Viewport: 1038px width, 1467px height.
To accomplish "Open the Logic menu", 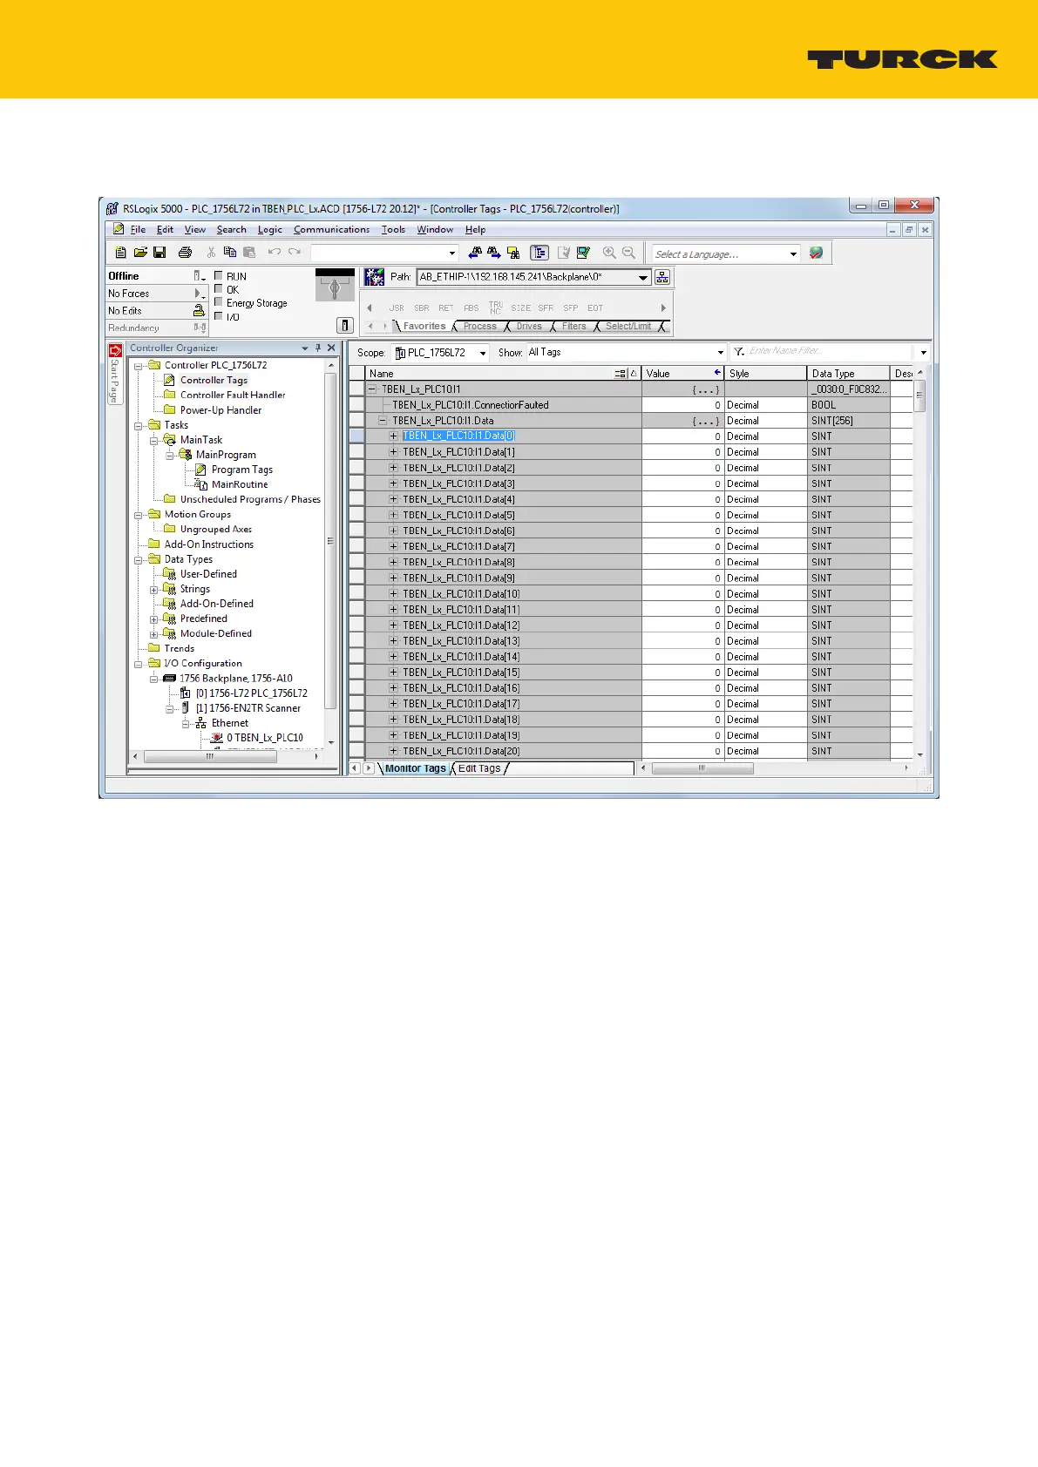I will (x=270, y=230).
